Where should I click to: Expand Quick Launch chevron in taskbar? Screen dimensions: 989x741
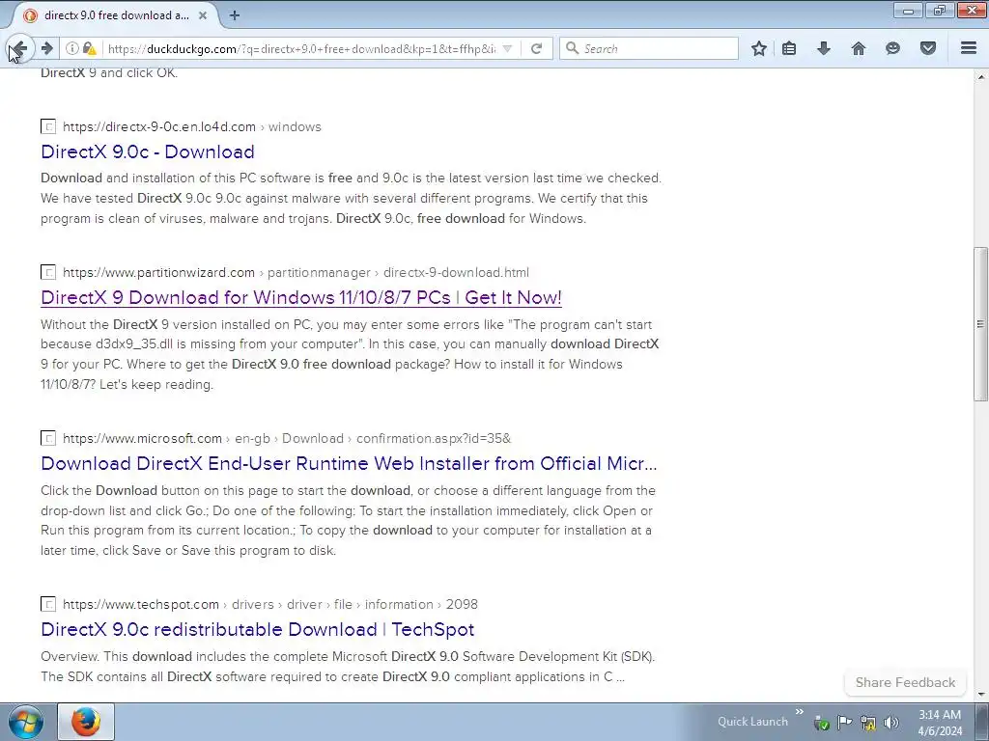(799, 712)
